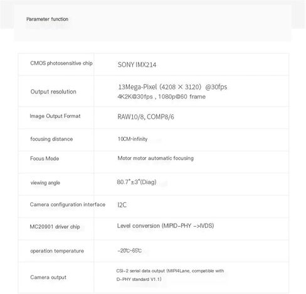
Task: Click the 10CM-infinity value
Action: click(133, 139)
